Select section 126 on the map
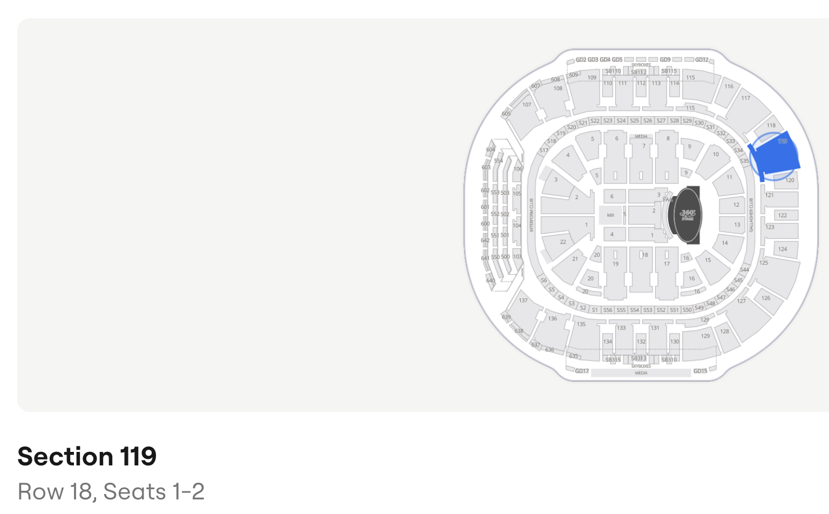 tap(767, 301)
